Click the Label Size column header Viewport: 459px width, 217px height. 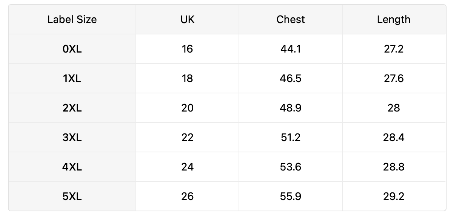tap(72, 20)
